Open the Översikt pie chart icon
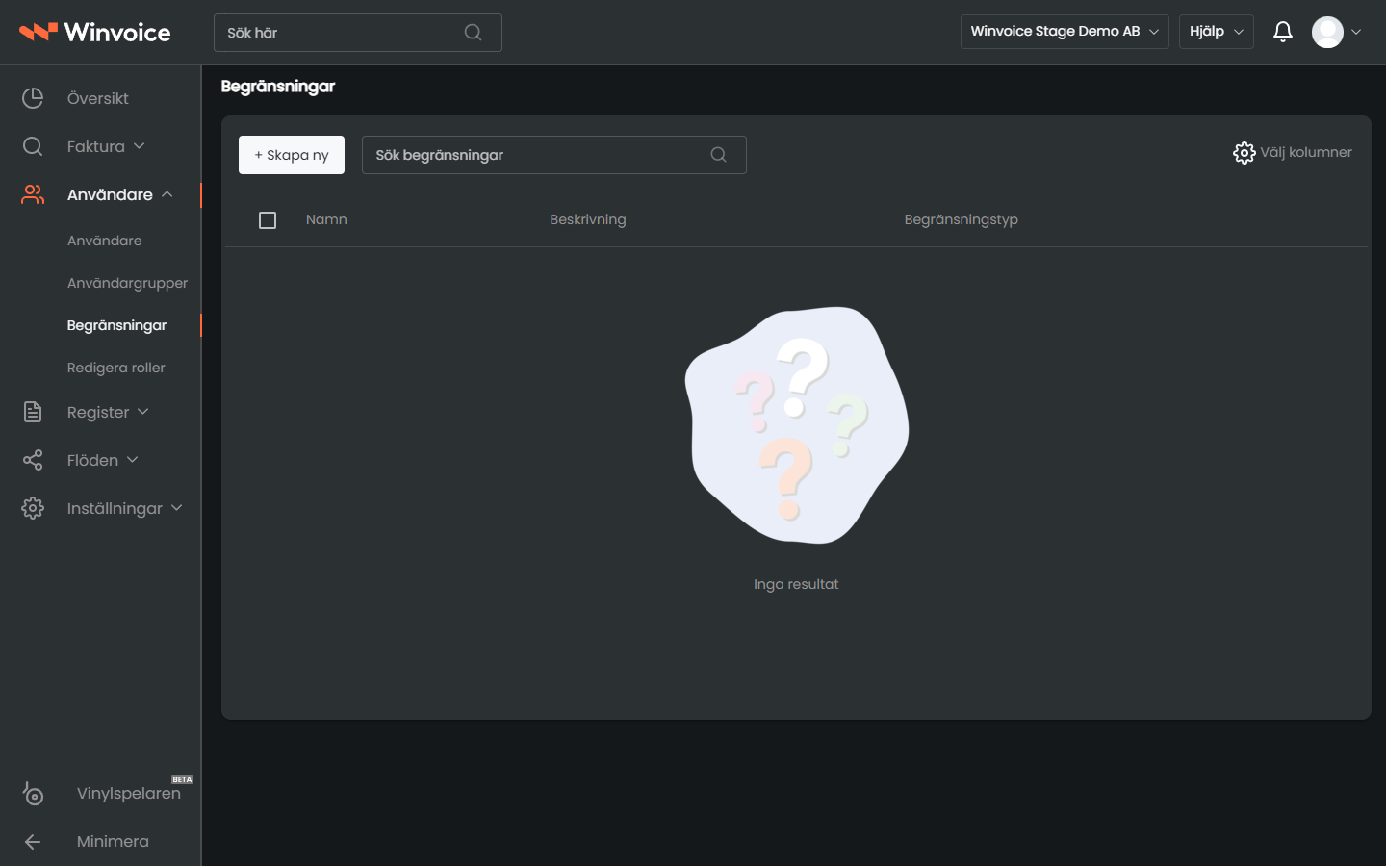The height and width of the screenshot is (866, 1386). 33,98
